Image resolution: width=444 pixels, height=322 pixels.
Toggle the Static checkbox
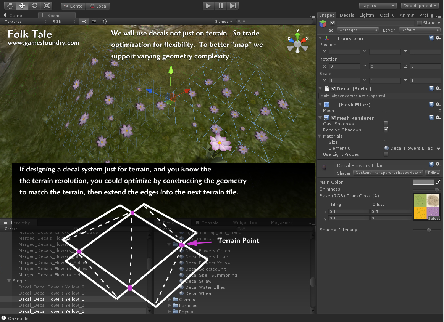coord(419,22)
